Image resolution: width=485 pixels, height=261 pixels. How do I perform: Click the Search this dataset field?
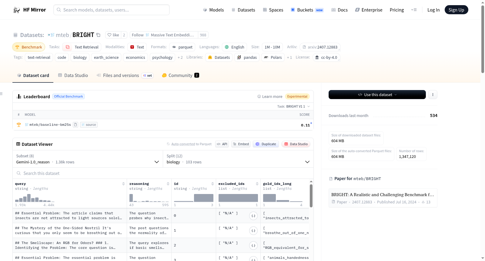[163, 173]
